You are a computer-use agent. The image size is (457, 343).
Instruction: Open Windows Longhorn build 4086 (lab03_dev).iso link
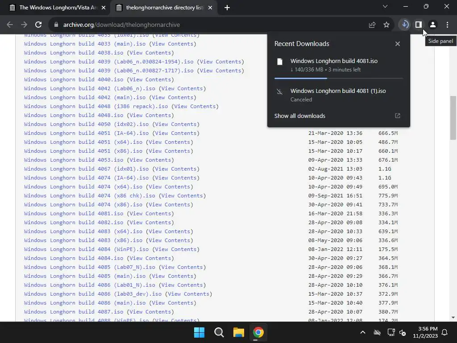point(93,294)
